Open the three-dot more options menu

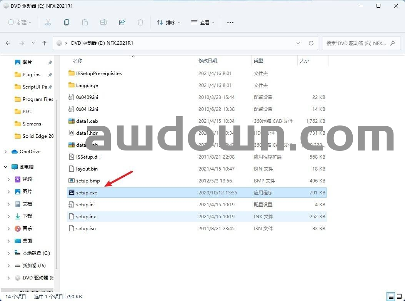[230, 23]
